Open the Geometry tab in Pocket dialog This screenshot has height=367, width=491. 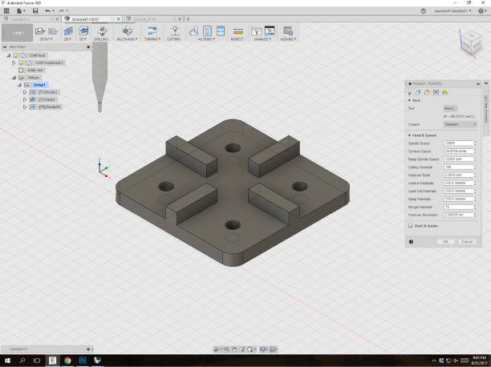click(x=420, y=92)
